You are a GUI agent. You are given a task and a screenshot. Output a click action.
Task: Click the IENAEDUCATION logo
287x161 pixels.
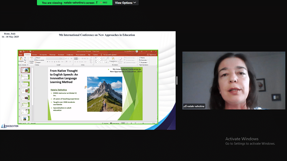9,126
